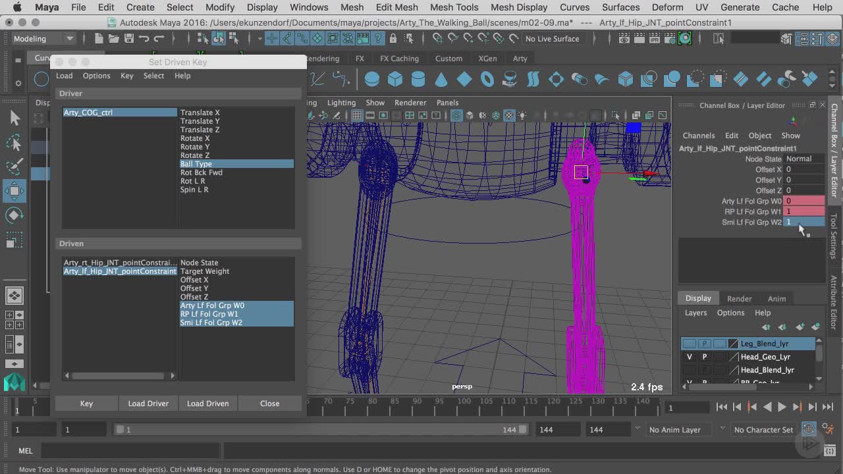Open the Mesh Tools menu in menu bar
The width and height of the screenshot is (843, 474).
(454, 7)
